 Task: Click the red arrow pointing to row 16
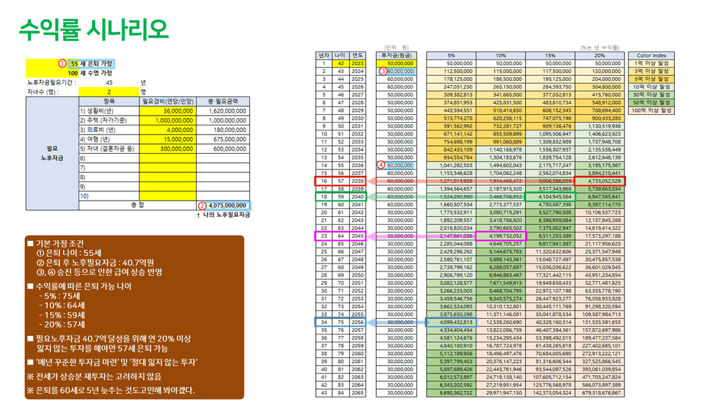471,181
